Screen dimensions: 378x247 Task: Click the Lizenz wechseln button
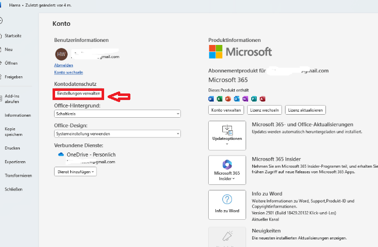264,110
